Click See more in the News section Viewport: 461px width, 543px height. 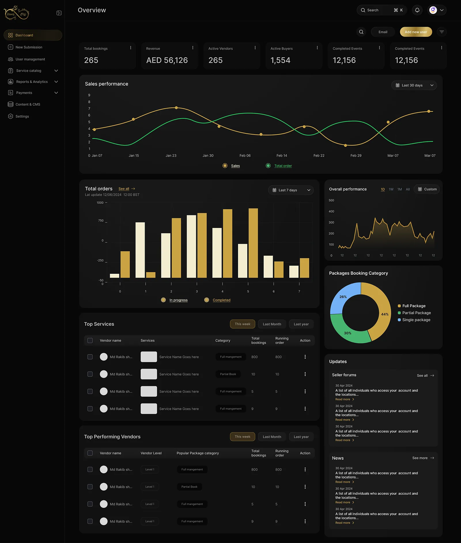[x=423, y=458]
